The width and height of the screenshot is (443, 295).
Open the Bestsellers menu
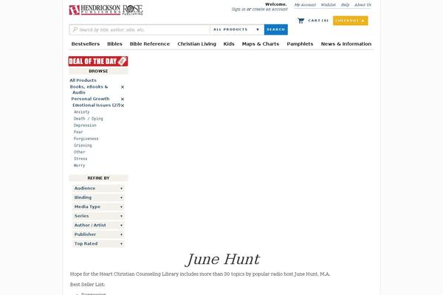click(x=86, y=44)
